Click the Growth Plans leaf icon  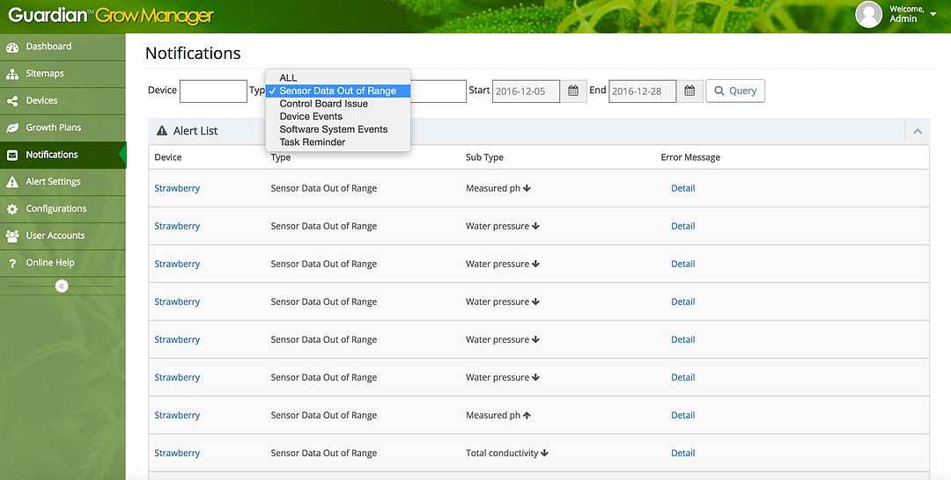tap(12, 128)
